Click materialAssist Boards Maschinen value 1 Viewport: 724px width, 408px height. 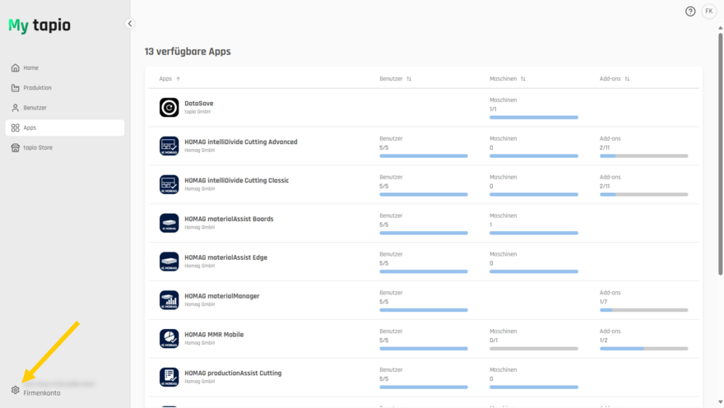(x=491, y=225)
